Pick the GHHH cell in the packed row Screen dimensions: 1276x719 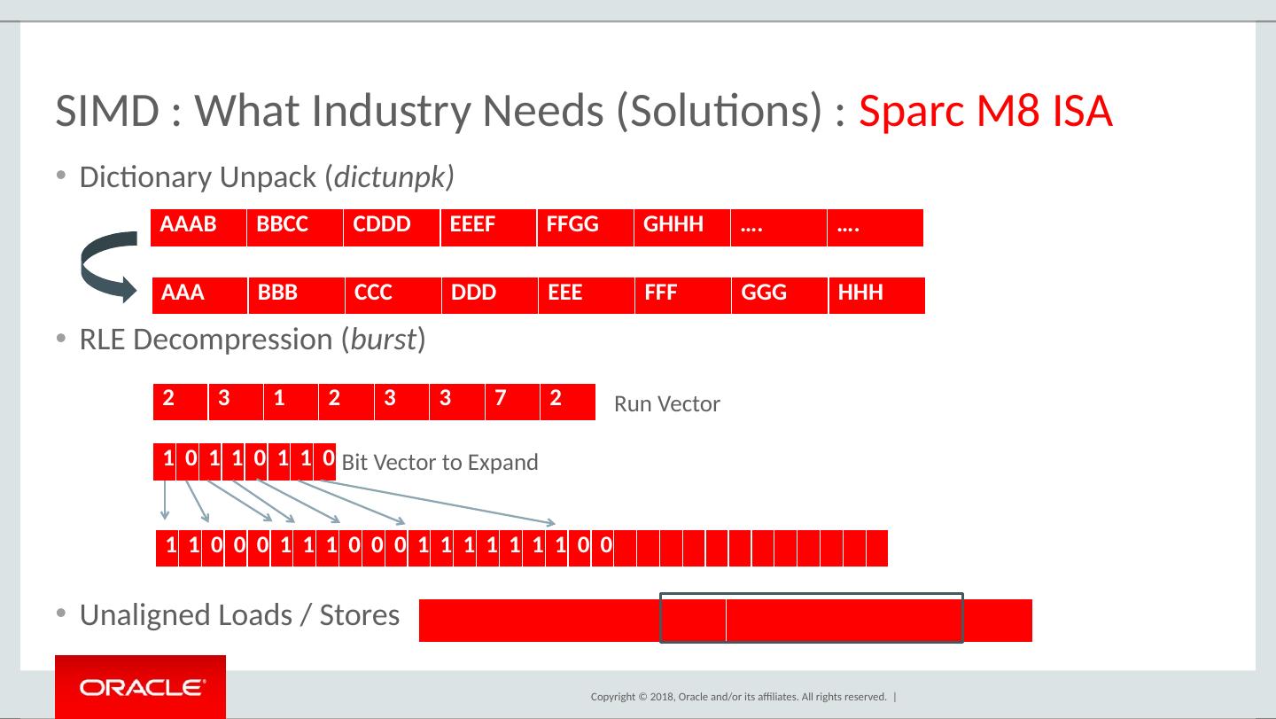[681, 227]
